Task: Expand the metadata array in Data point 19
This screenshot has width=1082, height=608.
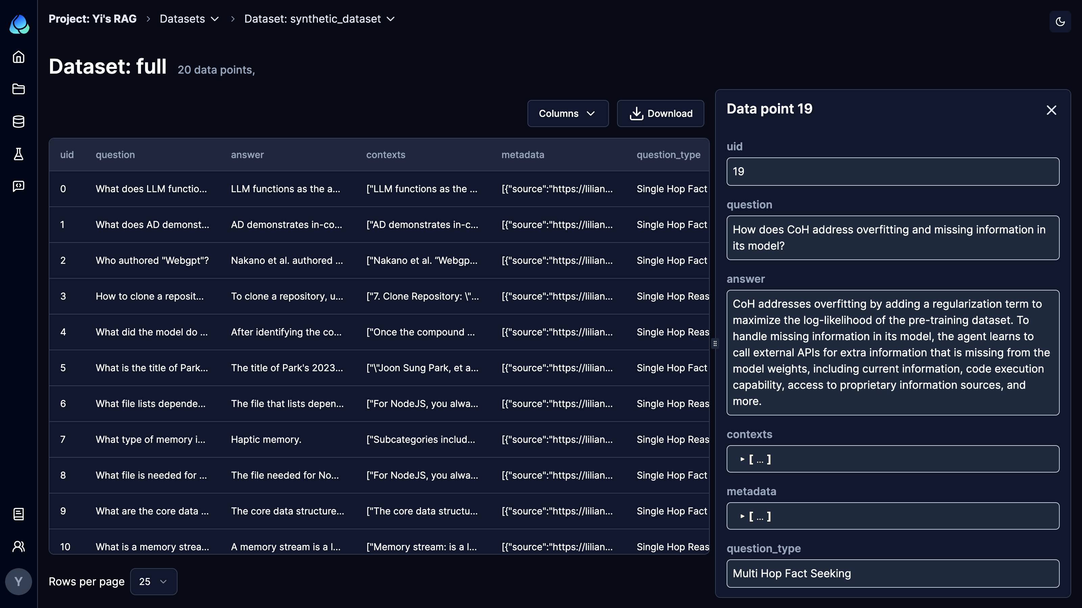Action: 742,516
